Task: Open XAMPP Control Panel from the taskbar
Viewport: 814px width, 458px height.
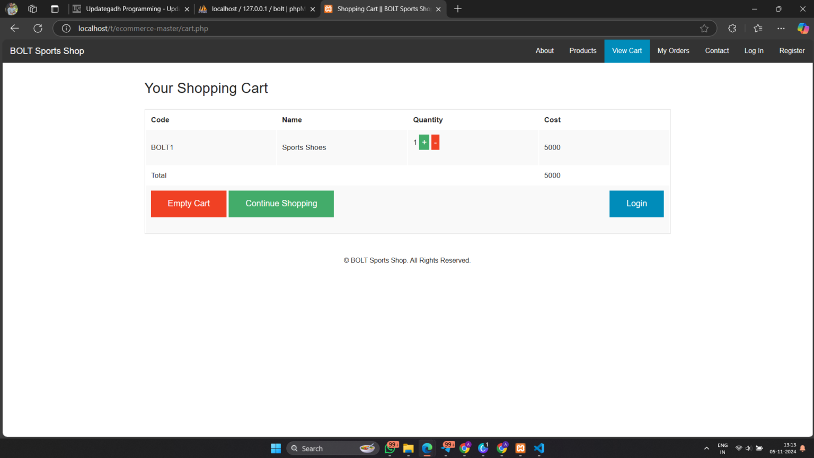Action: (520, 448)
